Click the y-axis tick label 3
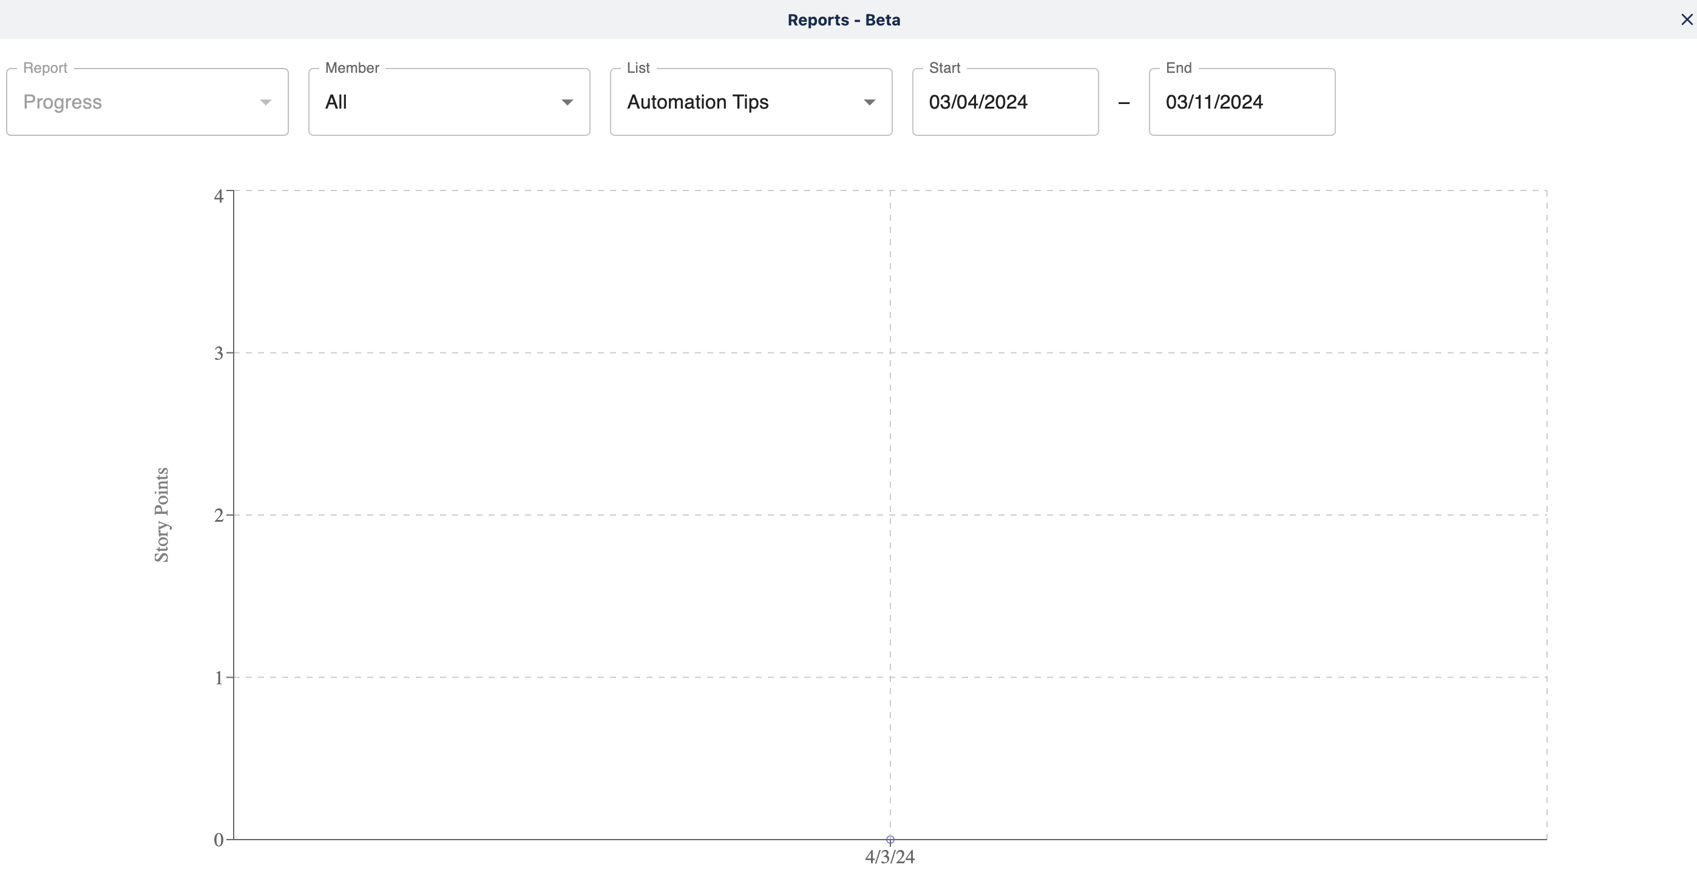Viewport: 1697px width, 893px height. [218, 354]
